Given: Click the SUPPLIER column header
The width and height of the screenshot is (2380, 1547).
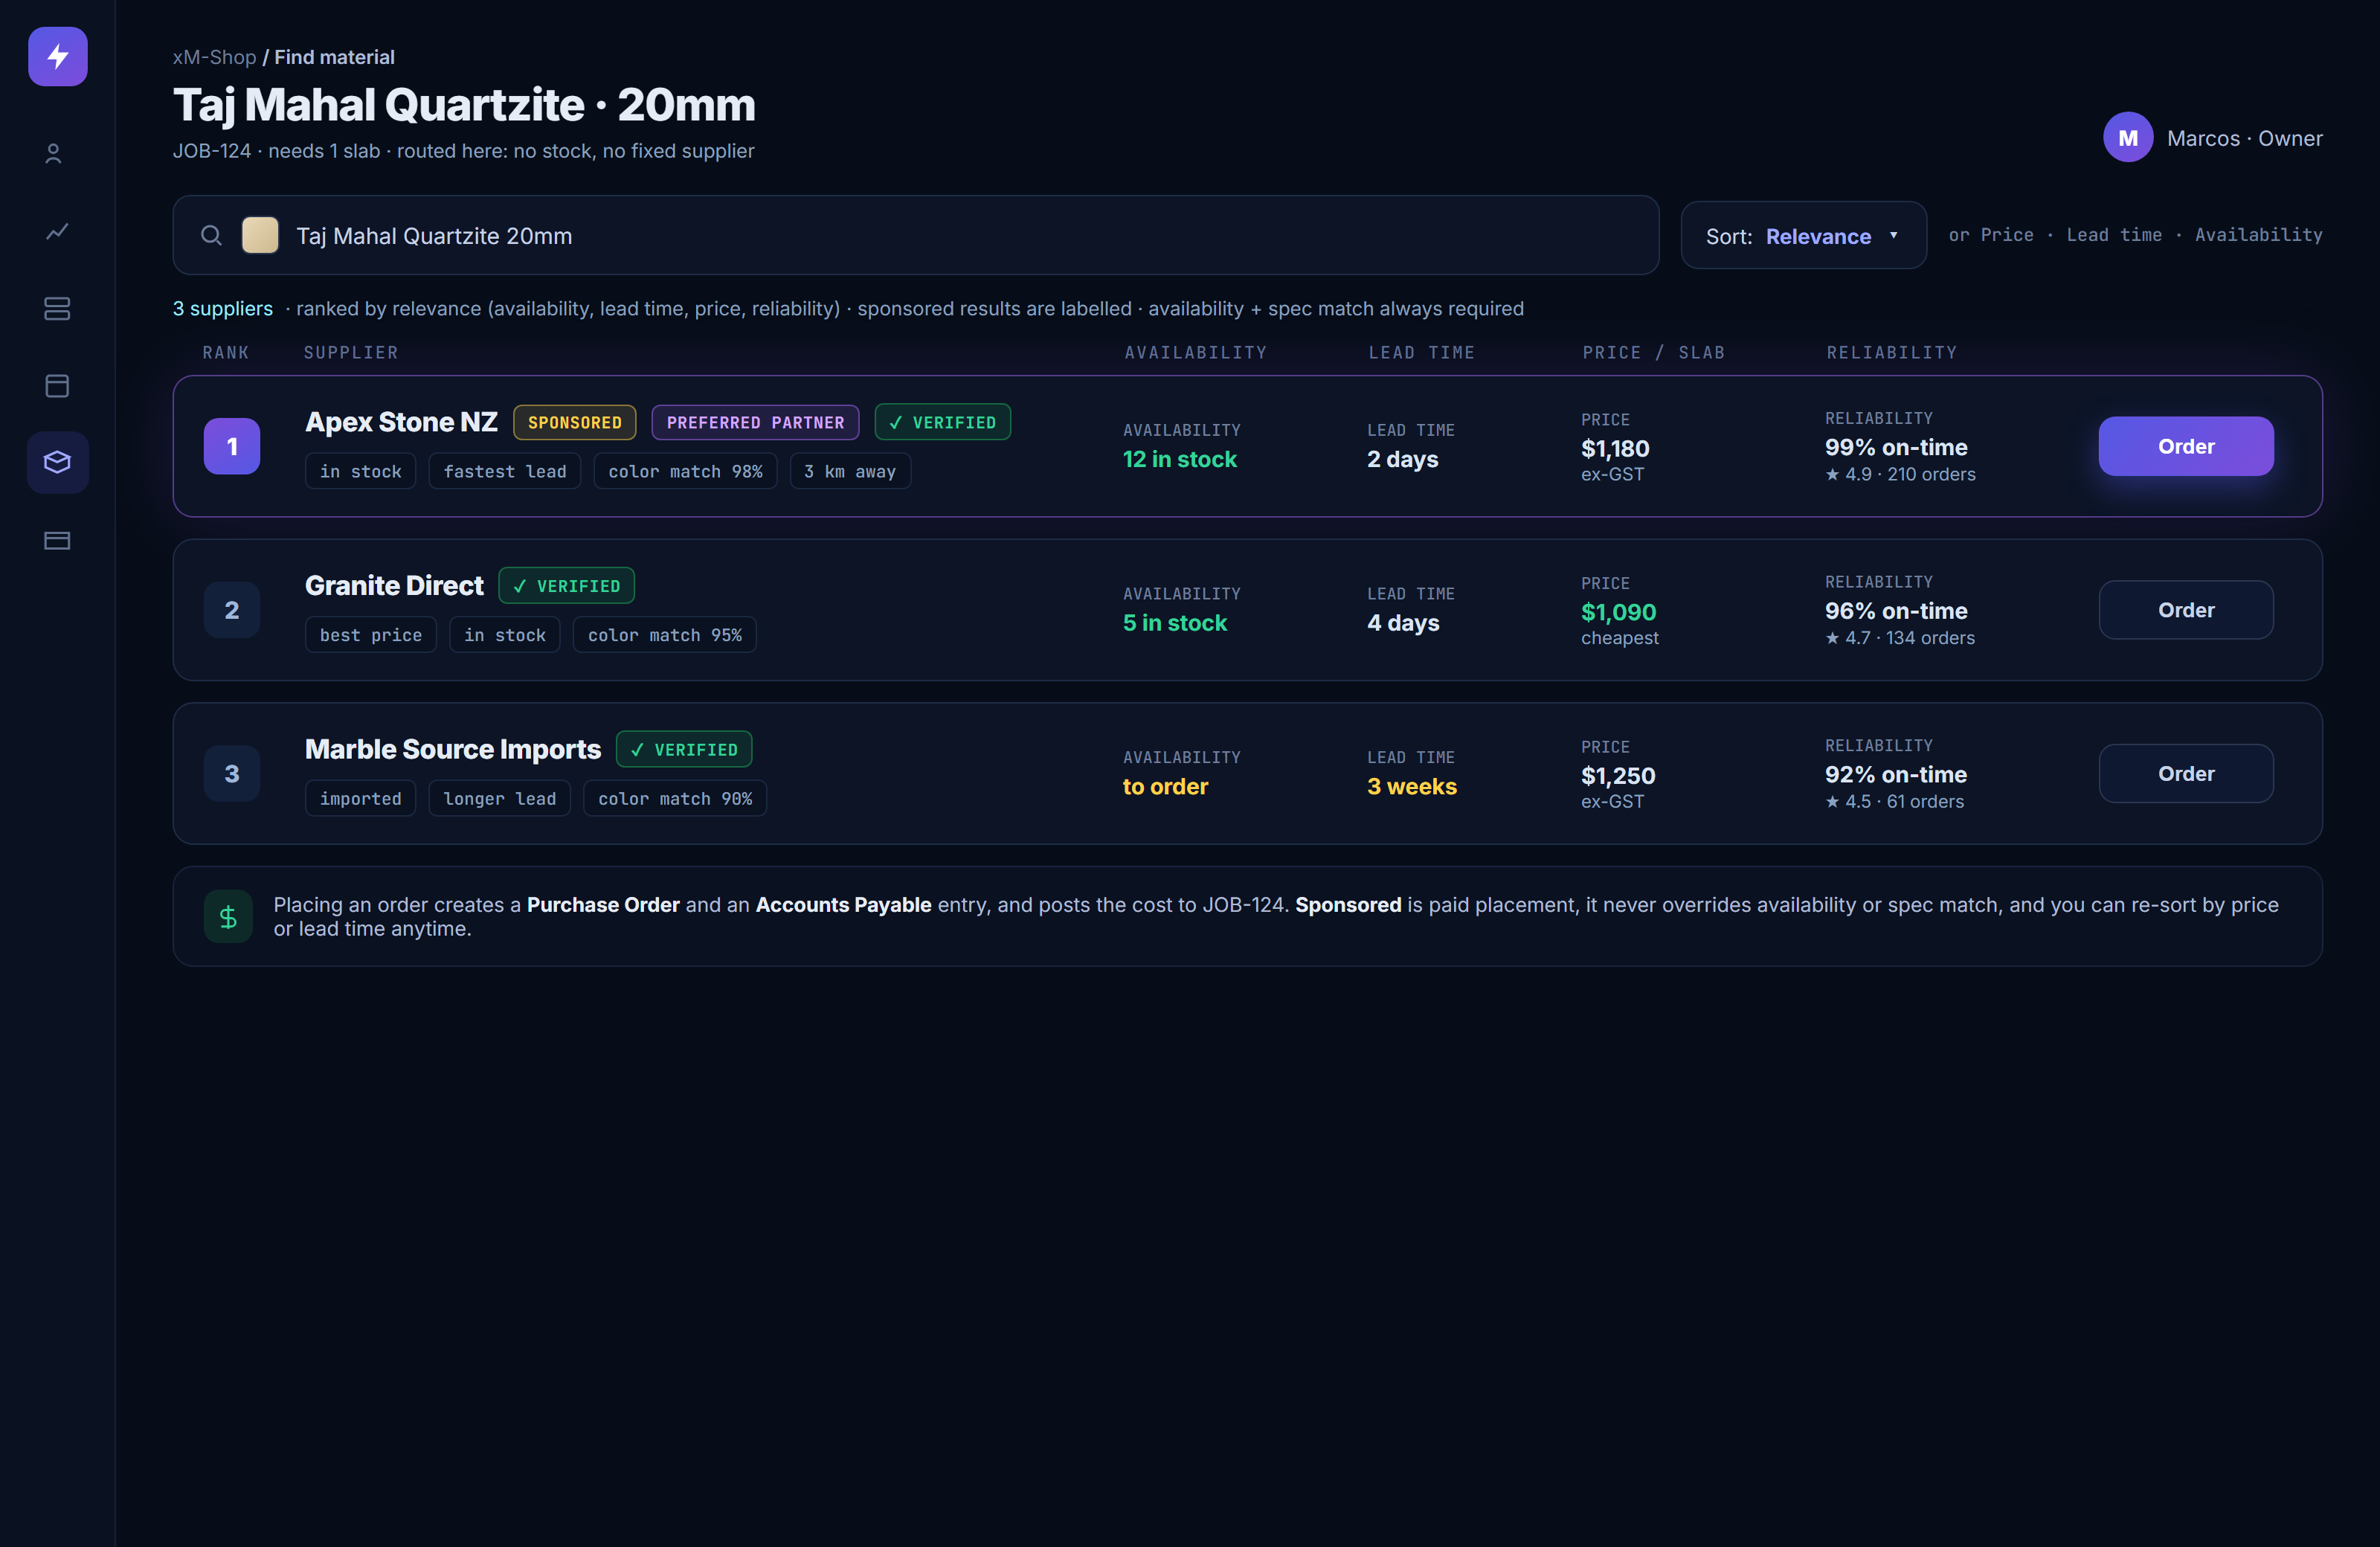Looking at the screenshot, I should pyautogui.click(x=351, y=352).
